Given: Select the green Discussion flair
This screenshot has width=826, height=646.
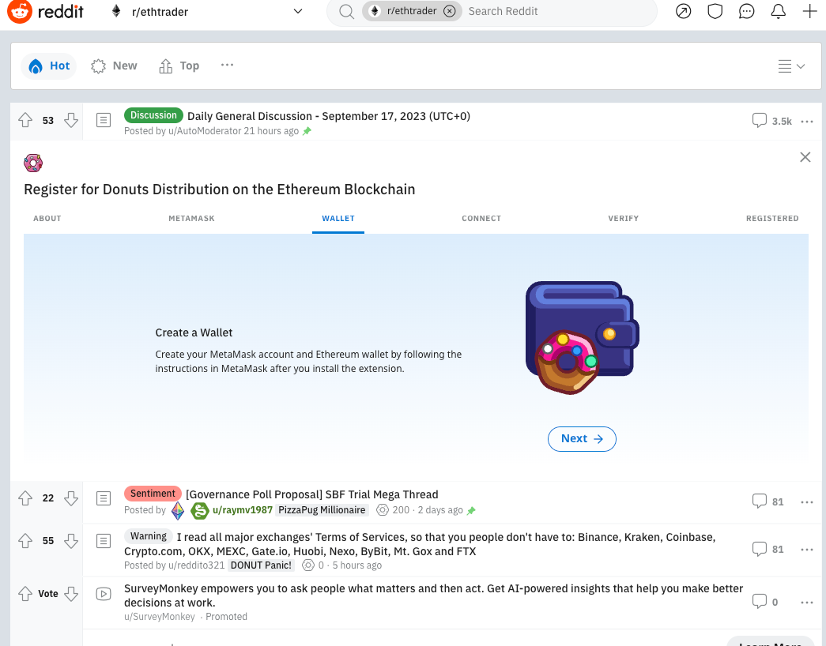Looking at the screenshot, I should pos(153,115).
